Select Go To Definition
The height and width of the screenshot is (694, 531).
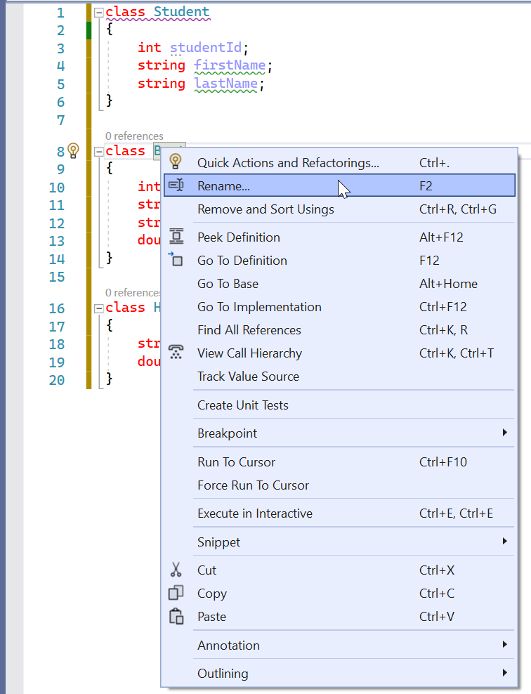tap(339, 260)
